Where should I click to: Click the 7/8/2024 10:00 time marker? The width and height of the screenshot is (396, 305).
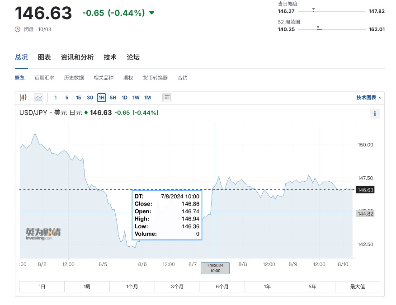[x=215, y=268]
